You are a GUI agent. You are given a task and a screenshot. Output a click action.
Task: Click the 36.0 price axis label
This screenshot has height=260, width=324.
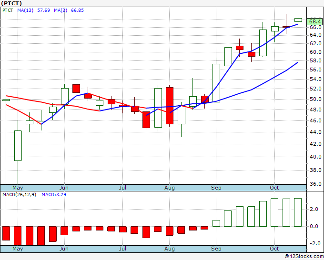(x=315, y=184)
